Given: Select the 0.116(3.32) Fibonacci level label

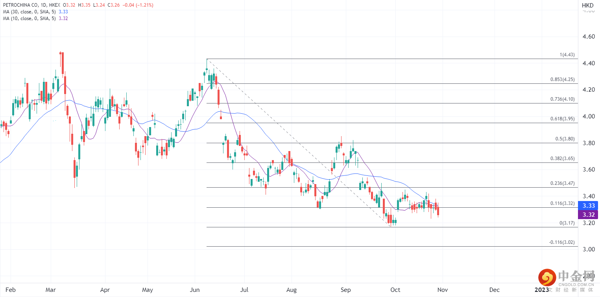Looking at the screenshot, I should [563, 203].
